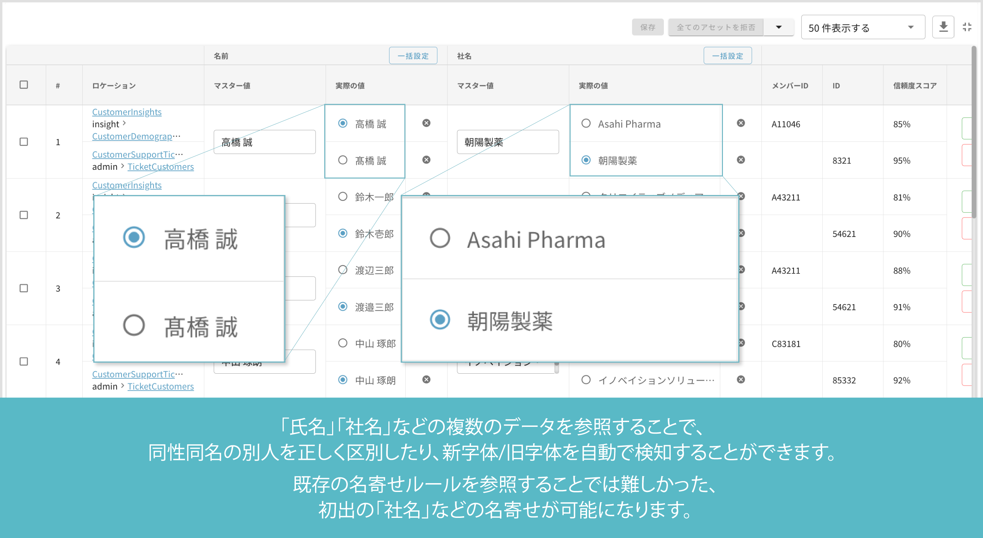Choose the 渡辺三郎 radio option
The width and height of the screenshot is (983, 538).
[342, 270]
